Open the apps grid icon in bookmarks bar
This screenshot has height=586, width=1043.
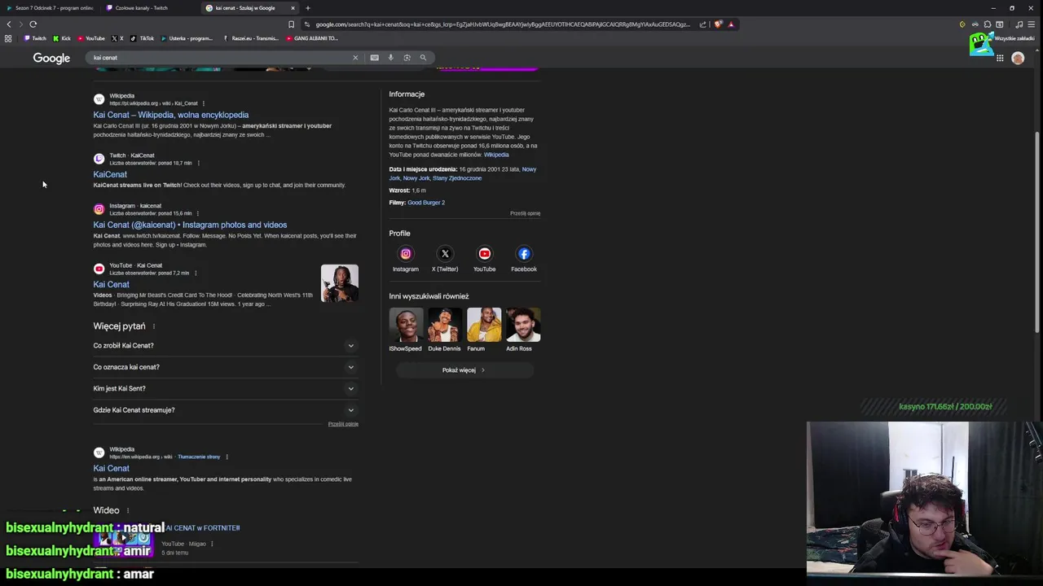(8, 38)
